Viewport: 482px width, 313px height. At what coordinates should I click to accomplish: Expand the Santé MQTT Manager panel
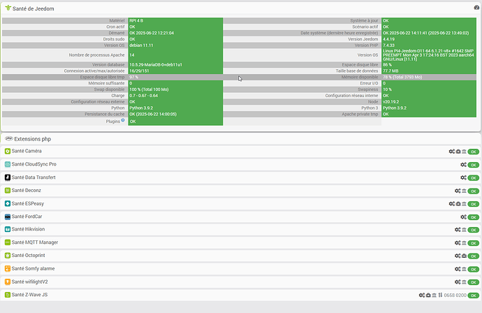pos(35,242)
